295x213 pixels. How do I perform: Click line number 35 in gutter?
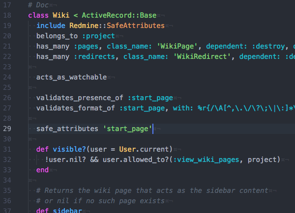coord(7,191)
